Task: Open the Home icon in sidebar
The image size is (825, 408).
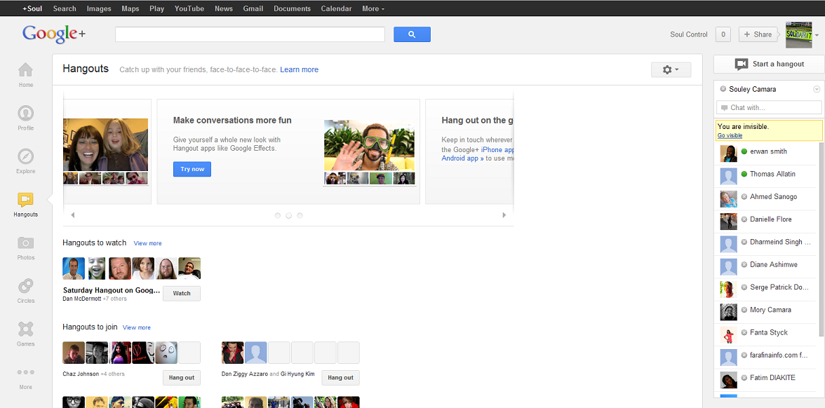Action: [x=25, y=70]
